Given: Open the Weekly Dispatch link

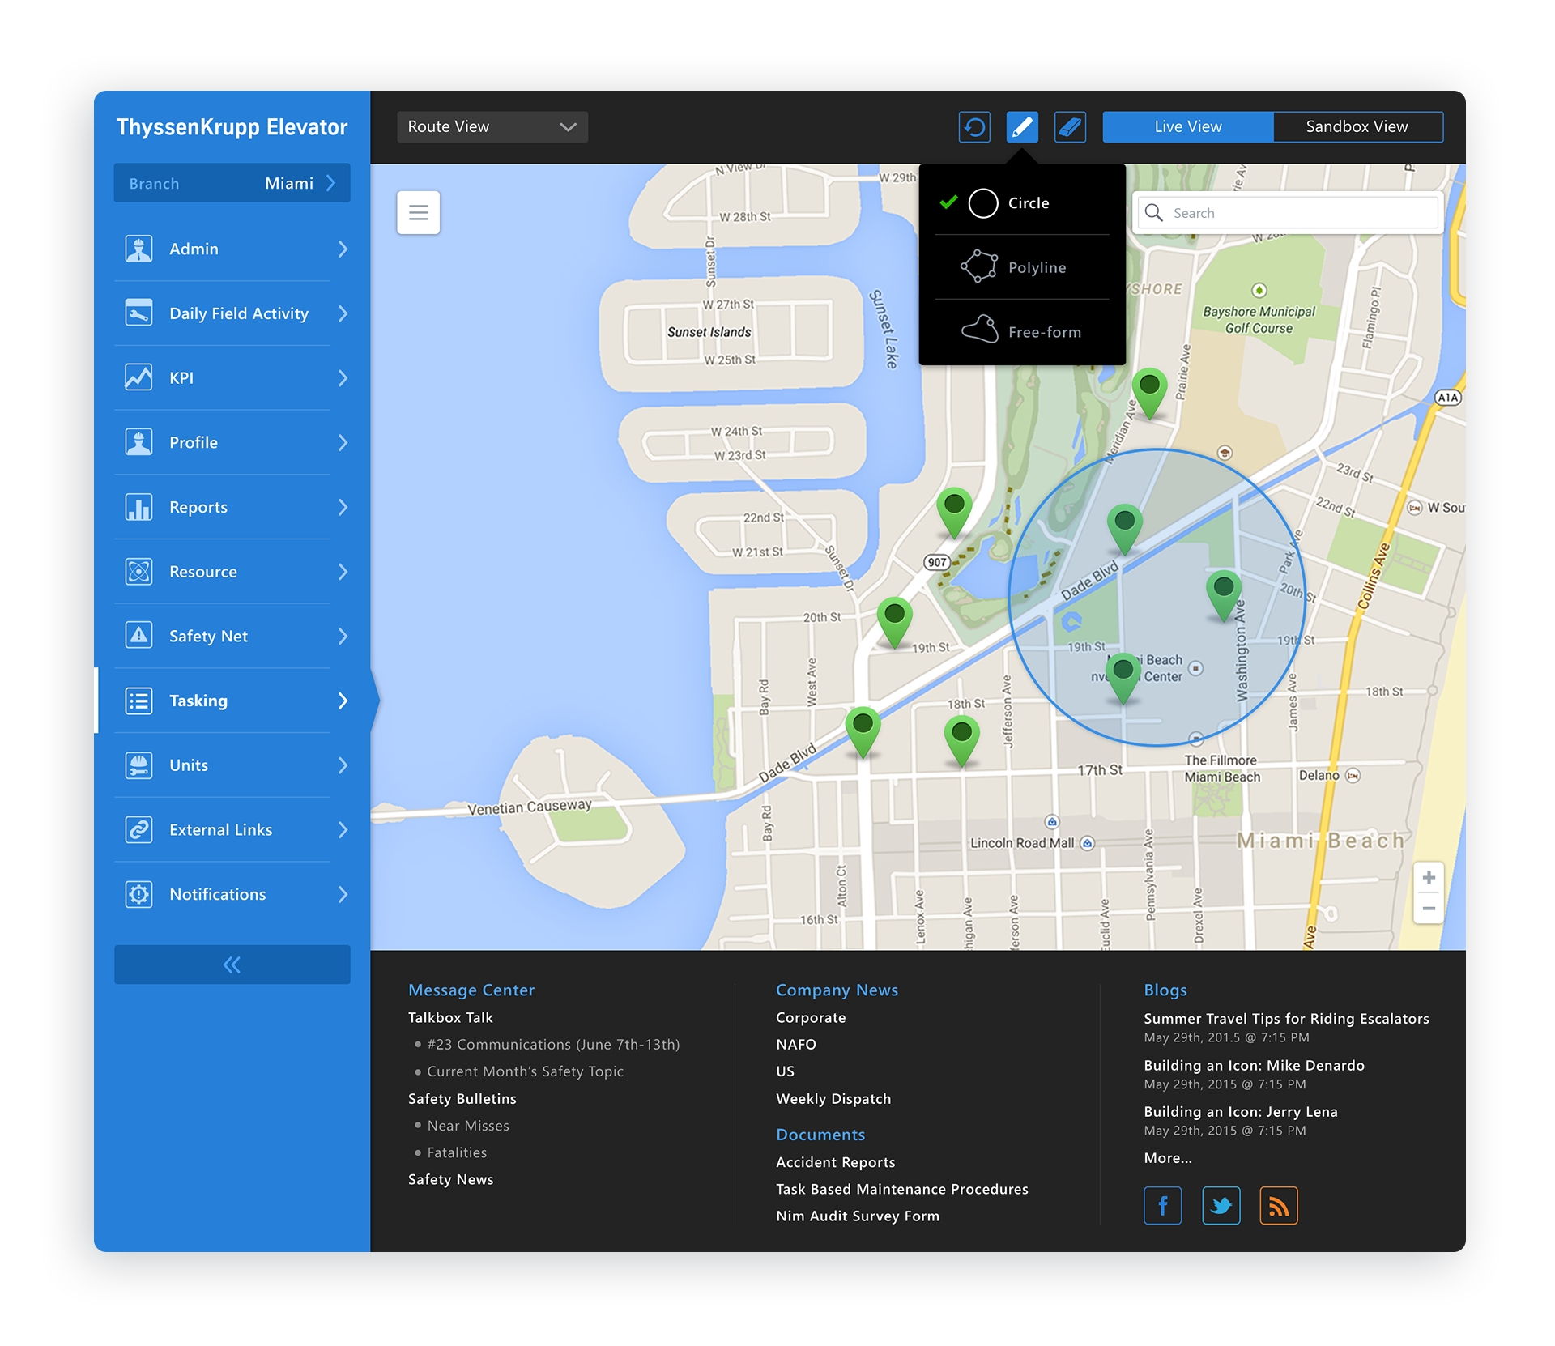Looking at the screenshot, I should tap(833, 1099).
